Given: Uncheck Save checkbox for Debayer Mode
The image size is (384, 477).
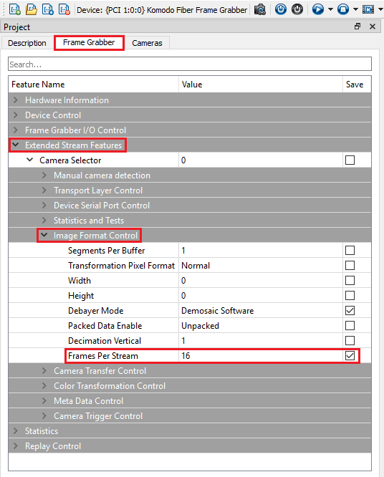Looking at the screenshot, I should [350, 311].
